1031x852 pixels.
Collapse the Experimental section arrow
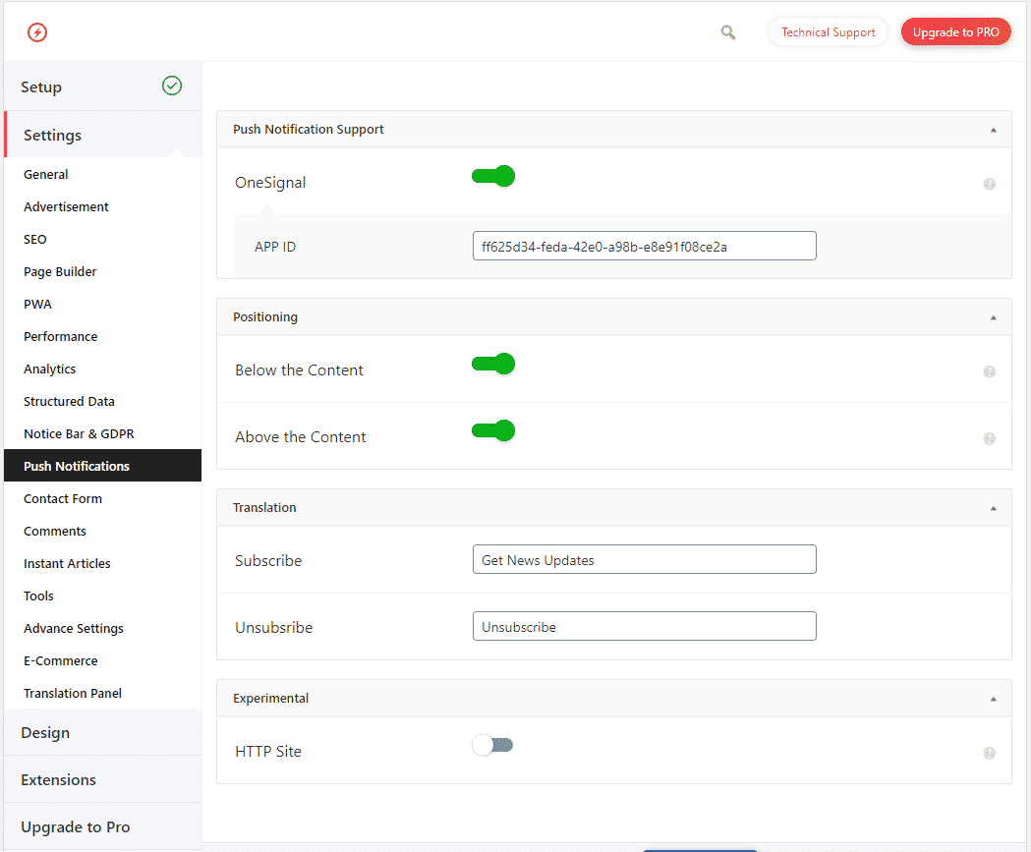[993, 700]
